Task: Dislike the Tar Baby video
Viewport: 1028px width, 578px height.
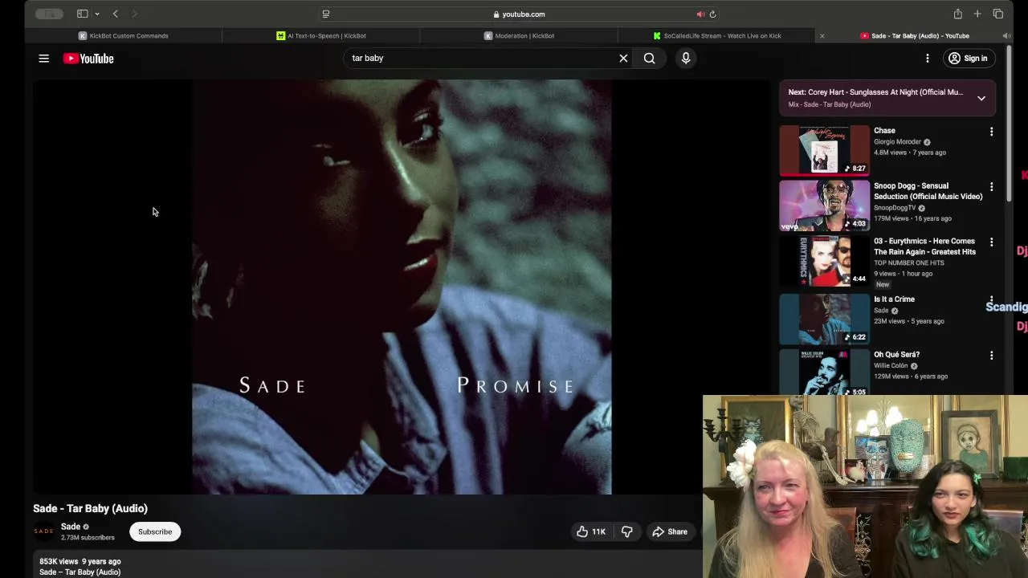Action: [627, 531]
